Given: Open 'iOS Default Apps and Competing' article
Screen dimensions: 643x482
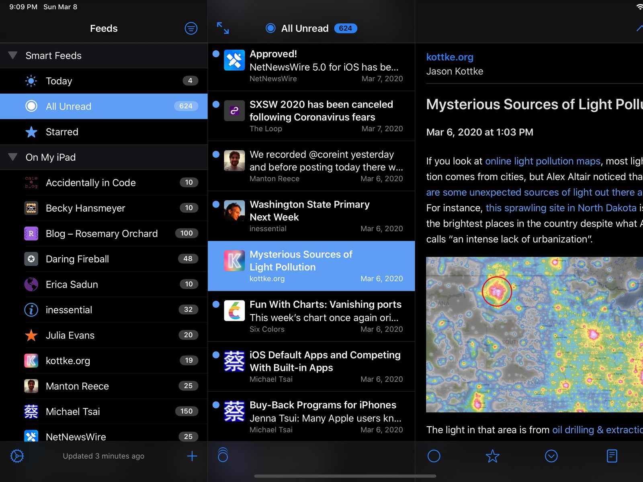Looking at the screenshot, I should (311, 366).
